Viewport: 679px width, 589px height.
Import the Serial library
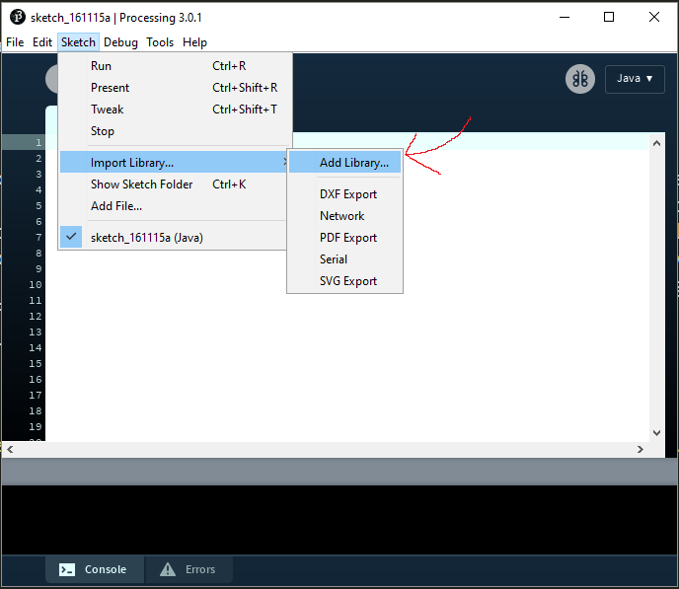345,258
